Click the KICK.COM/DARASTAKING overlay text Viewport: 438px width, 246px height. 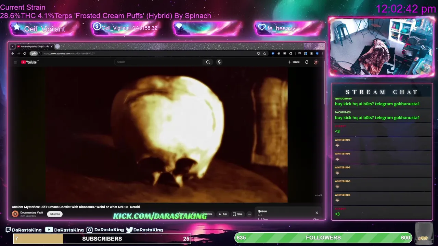160,216
